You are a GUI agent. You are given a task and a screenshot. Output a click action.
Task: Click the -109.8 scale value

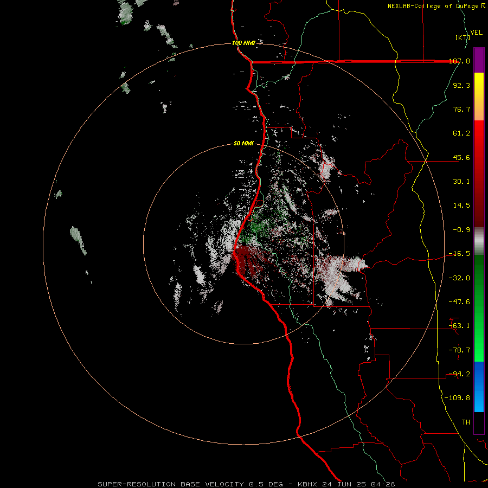(x=457, y=398)
